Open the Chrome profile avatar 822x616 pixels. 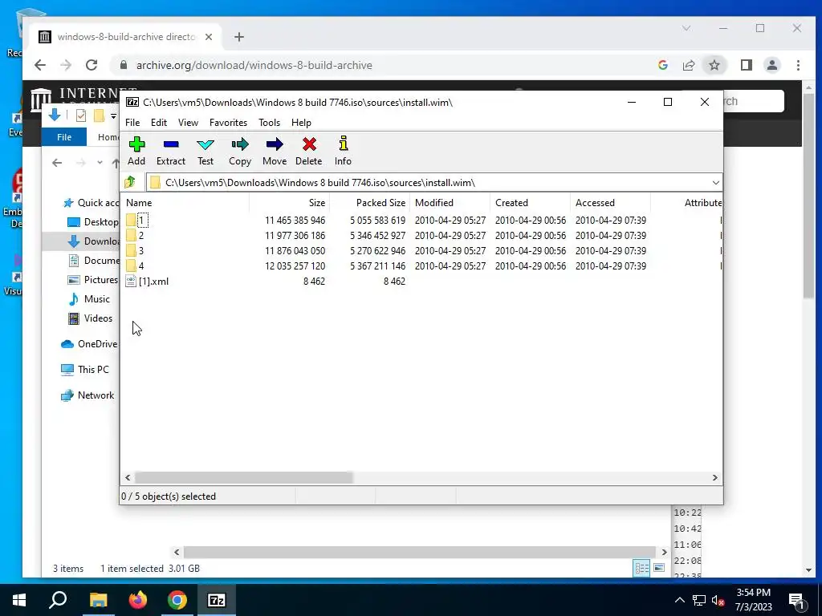click(x=771, y=65)
